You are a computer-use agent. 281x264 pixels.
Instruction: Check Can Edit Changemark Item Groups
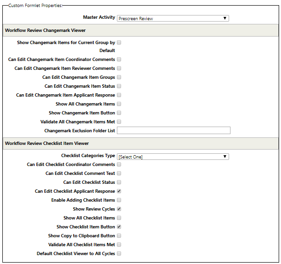(119, 77)
